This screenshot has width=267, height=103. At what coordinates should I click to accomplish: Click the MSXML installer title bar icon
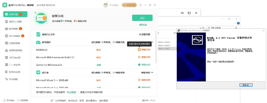point(179,30)
